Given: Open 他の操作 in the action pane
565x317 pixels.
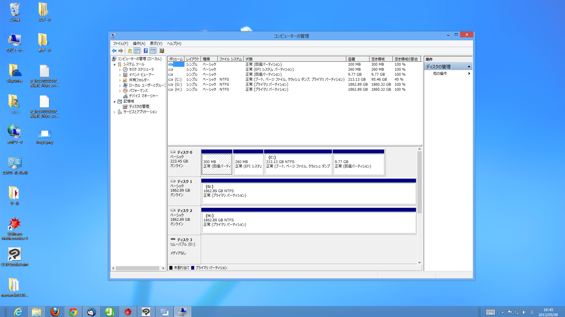Looking at the screenshot, I should pyautogui.click(x=440, y=74).
